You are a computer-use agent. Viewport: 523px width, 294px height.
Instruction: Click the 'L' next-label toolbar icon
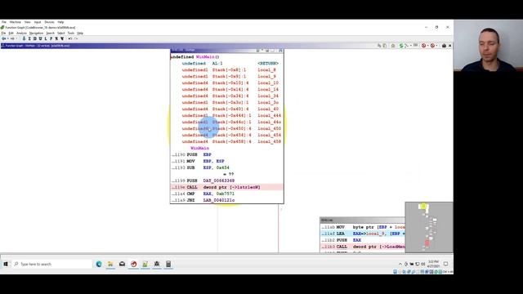pyautogui.click(x=46, y=38)
